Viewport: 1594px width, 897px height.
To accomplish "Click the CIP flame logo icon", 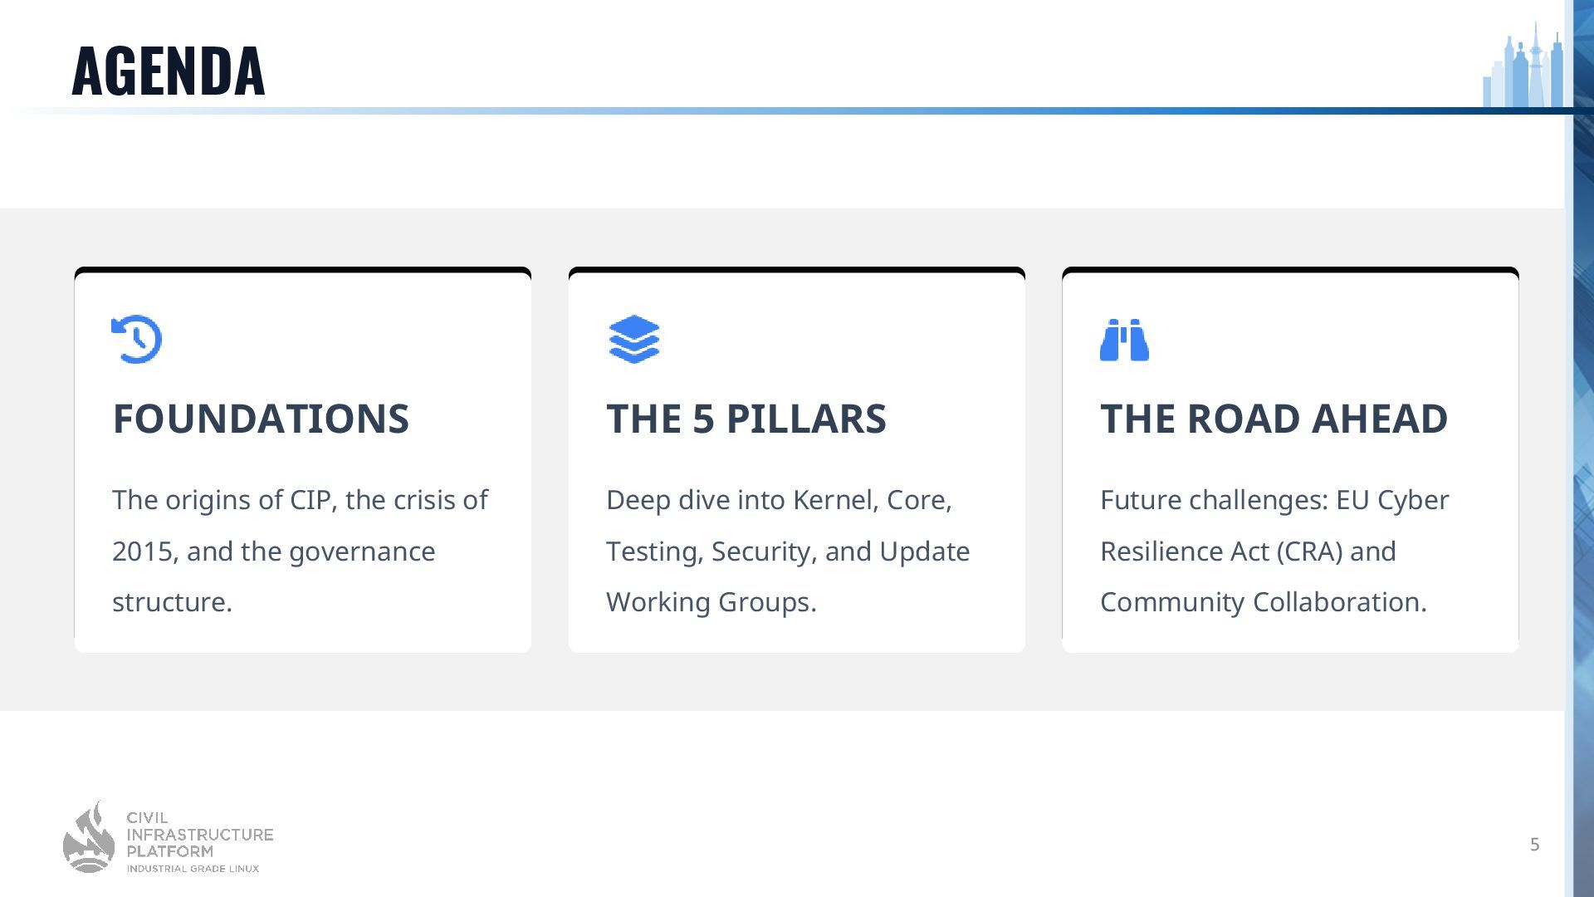I will coord(89,838).
